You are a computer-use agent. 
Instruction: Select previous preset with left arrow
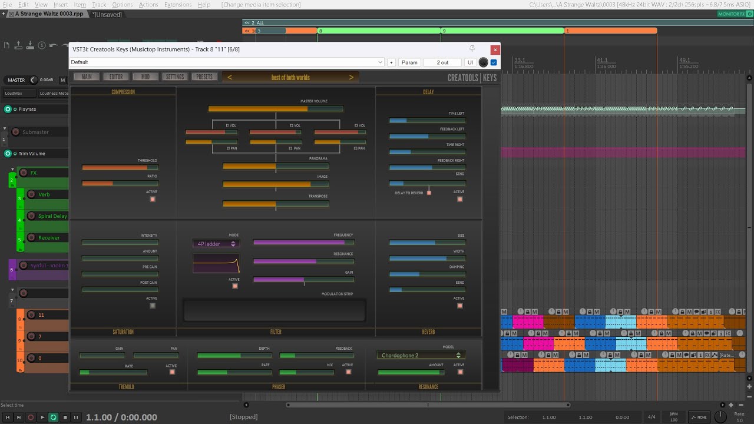(x=229, y=77)
